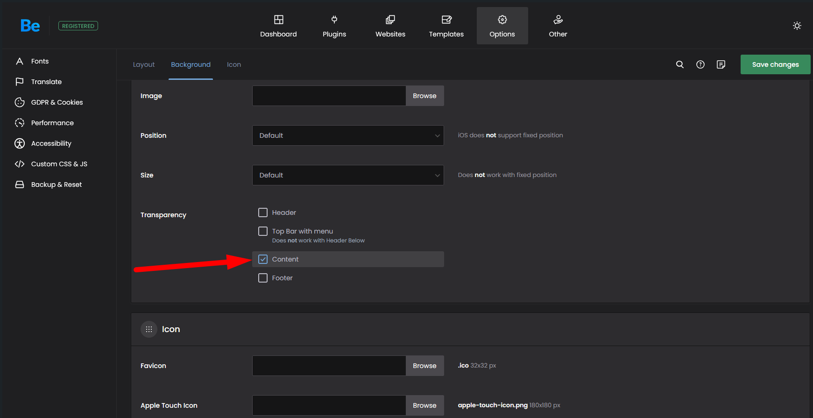
Task: Click the Header checkbox label text
Action: [x=284, y=213]
